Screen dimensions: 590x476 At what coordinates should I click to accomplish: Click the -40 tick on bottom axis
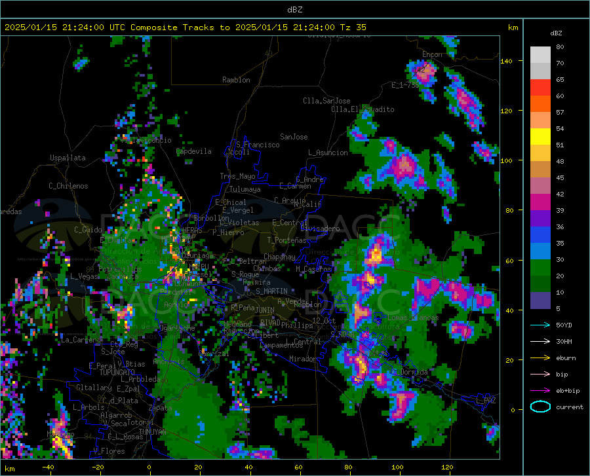pyautogui.click(x=48, y=467)
